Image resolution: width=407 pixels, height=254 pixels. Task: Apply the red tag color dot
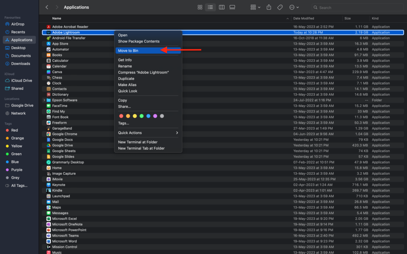pyautogui.click(x=121, y=116)
